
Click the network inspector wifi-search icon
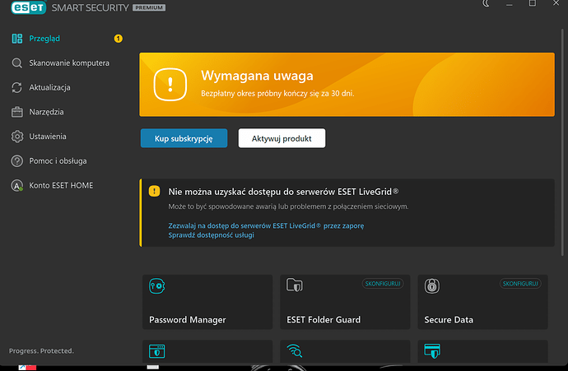(295, 350)
